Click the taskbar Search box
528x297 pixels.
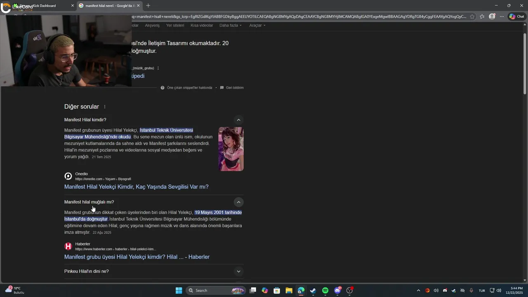click(216, 290)
